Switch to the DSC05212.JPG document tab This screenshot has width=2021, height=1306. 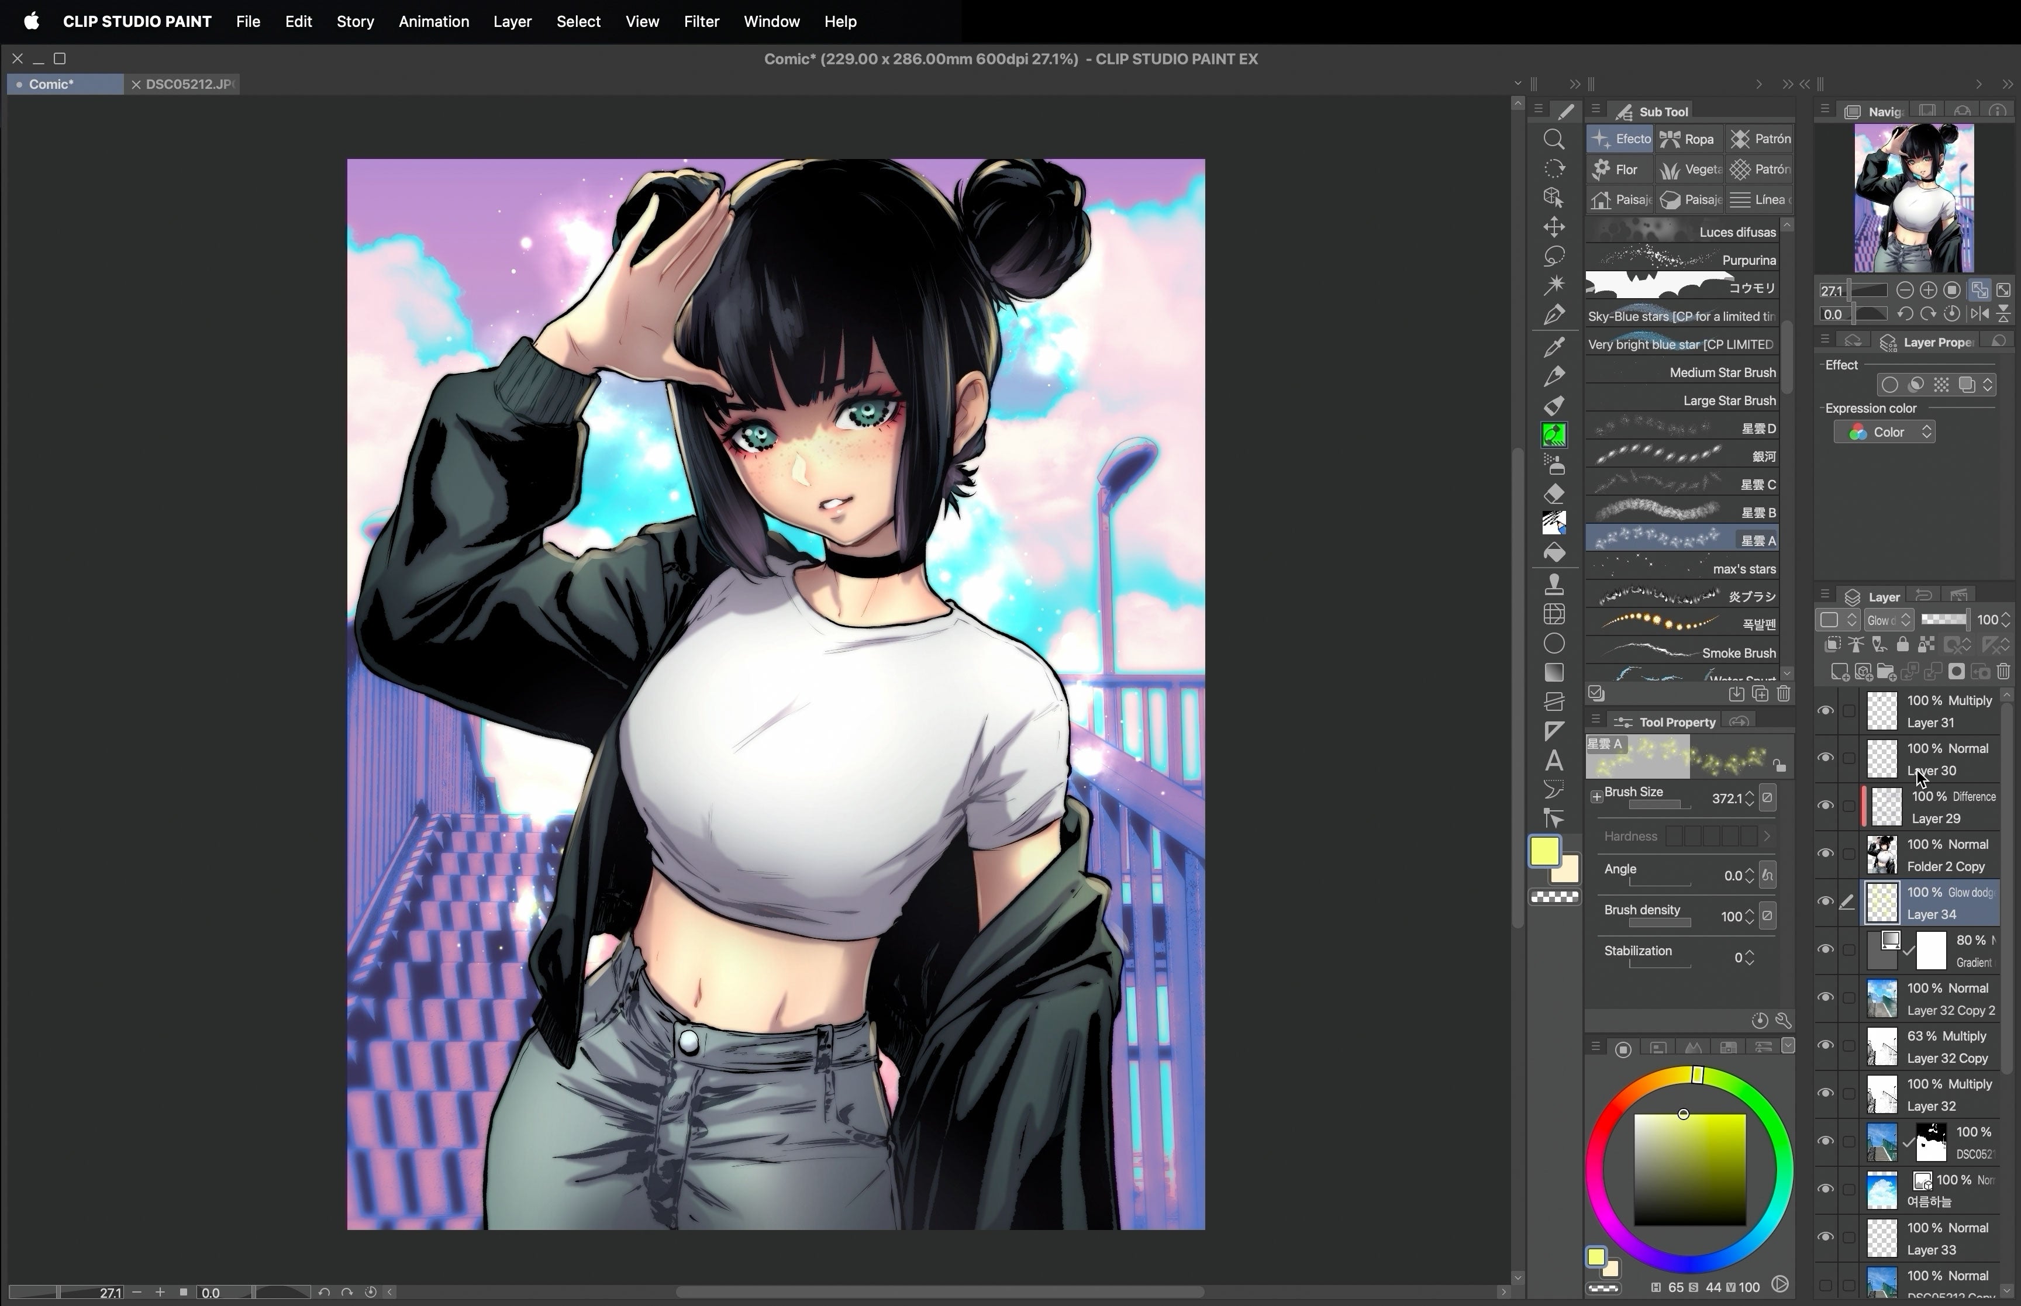pos(188,84)
